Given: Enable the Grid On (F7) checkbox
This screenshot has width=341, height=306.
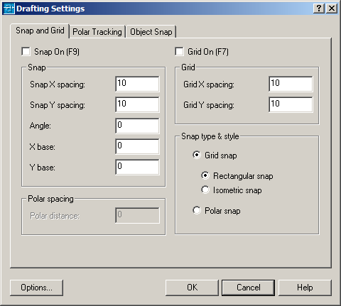Looking at the screenshot, I should tap(179, 52).
